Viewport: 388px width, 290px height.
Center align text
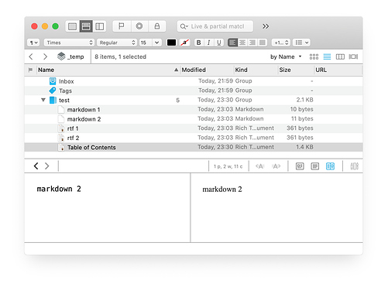(242, 43)
